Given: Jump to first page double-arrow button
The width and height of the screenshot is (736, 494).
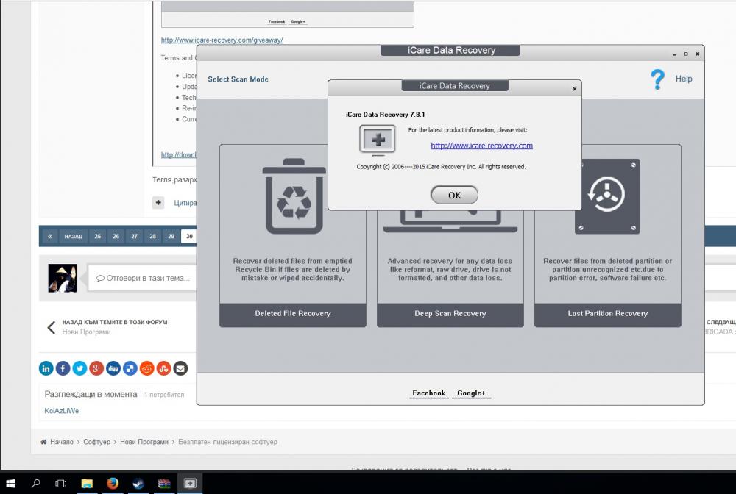Looking at the screenshot, I should (x=50, y=236).
